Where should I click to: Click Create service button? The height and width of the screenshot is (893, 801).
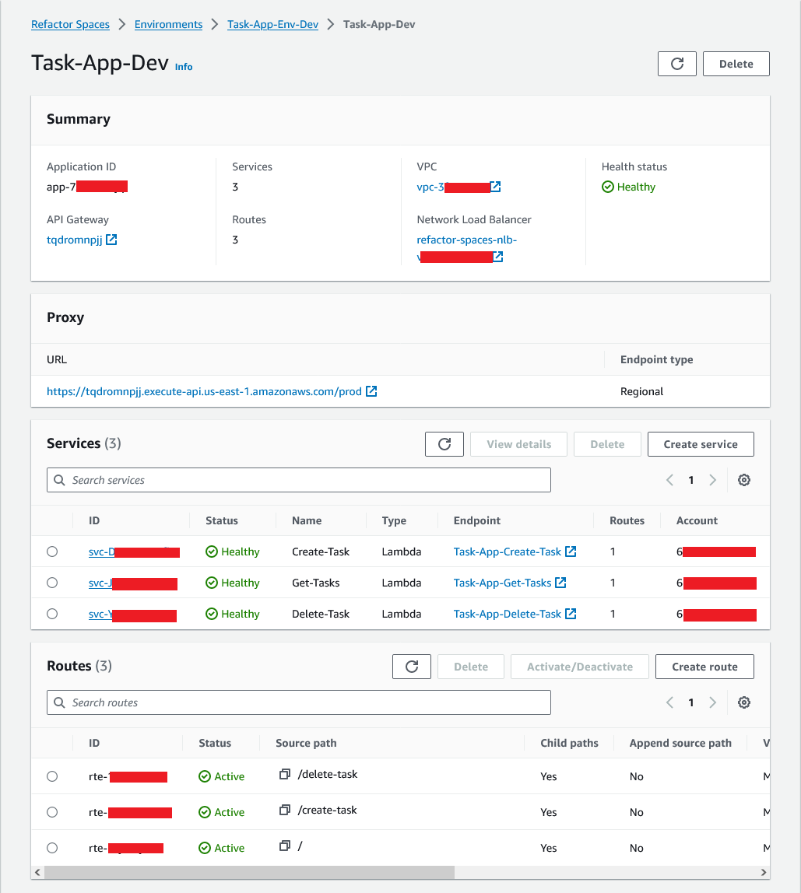click(701, 444)
